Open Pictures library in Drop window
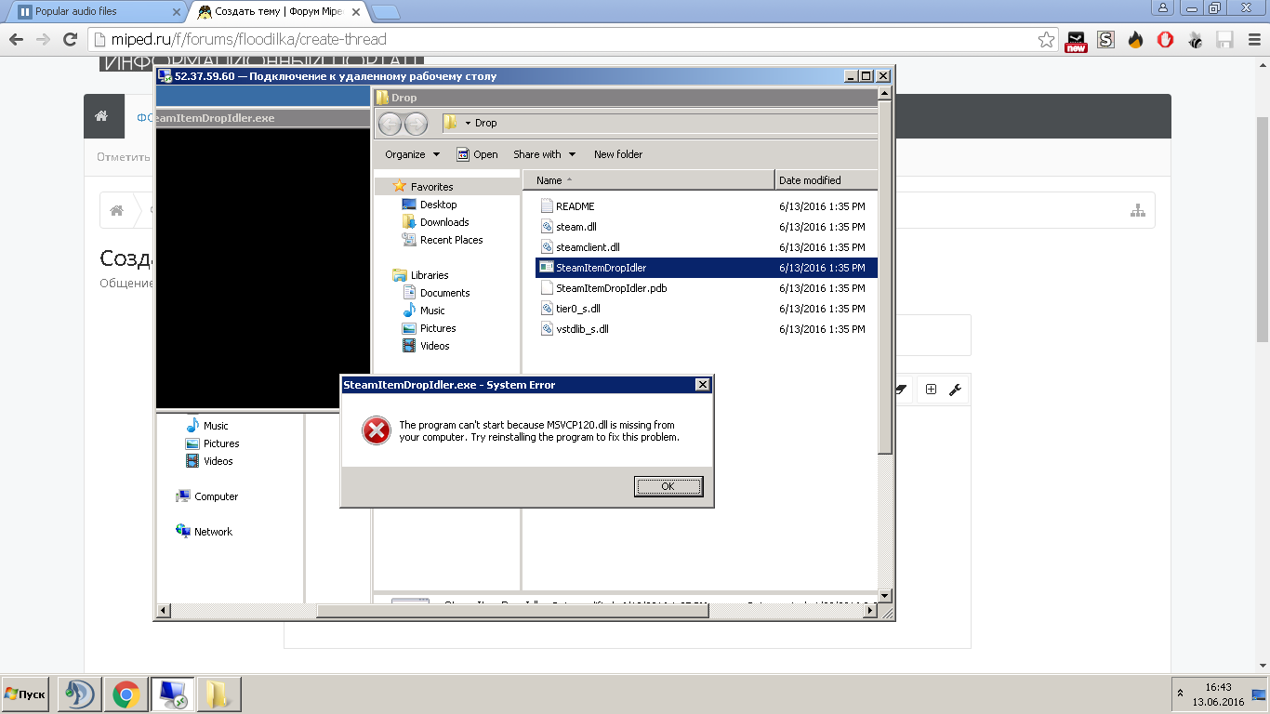Viewport: 1270px width, 714px height. [x=437, y=328]
